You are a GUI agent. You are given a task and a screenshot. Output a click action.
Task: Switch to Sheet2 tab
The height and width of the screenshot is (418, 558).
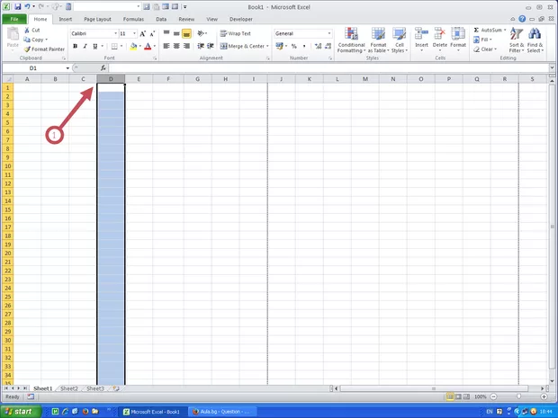(69, 388)
